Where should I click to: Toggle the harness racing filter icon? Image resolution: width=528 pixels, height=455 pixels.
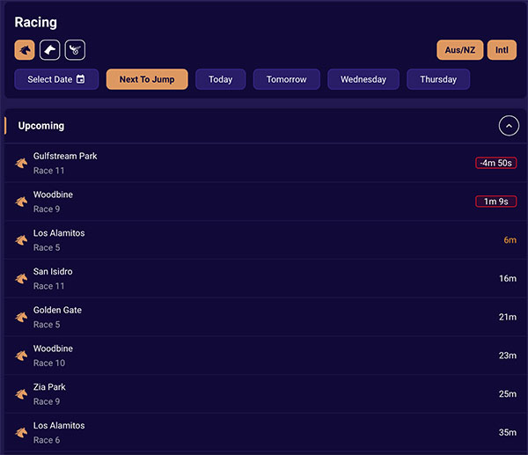tap(75, 50)
